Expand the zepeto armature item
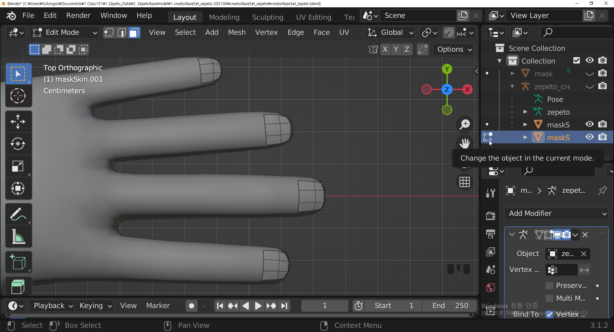The width and height of the screenshot is (614, 332). coord(525,112)
